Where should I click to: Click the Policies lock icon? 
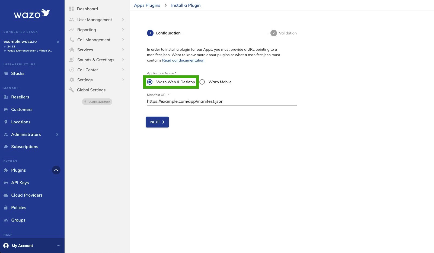click(x=6, y=208)
